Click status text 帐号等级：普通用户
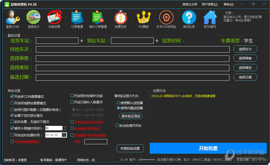270x165 pixels. 54,160
